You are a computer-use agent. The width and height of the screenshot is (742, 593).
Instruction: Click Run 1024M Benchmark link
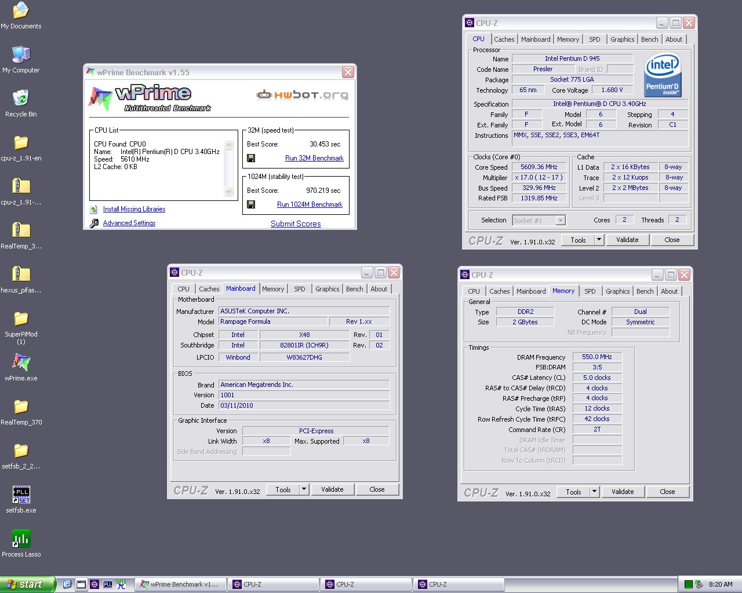pyautogui.click(x=310, y=204)
